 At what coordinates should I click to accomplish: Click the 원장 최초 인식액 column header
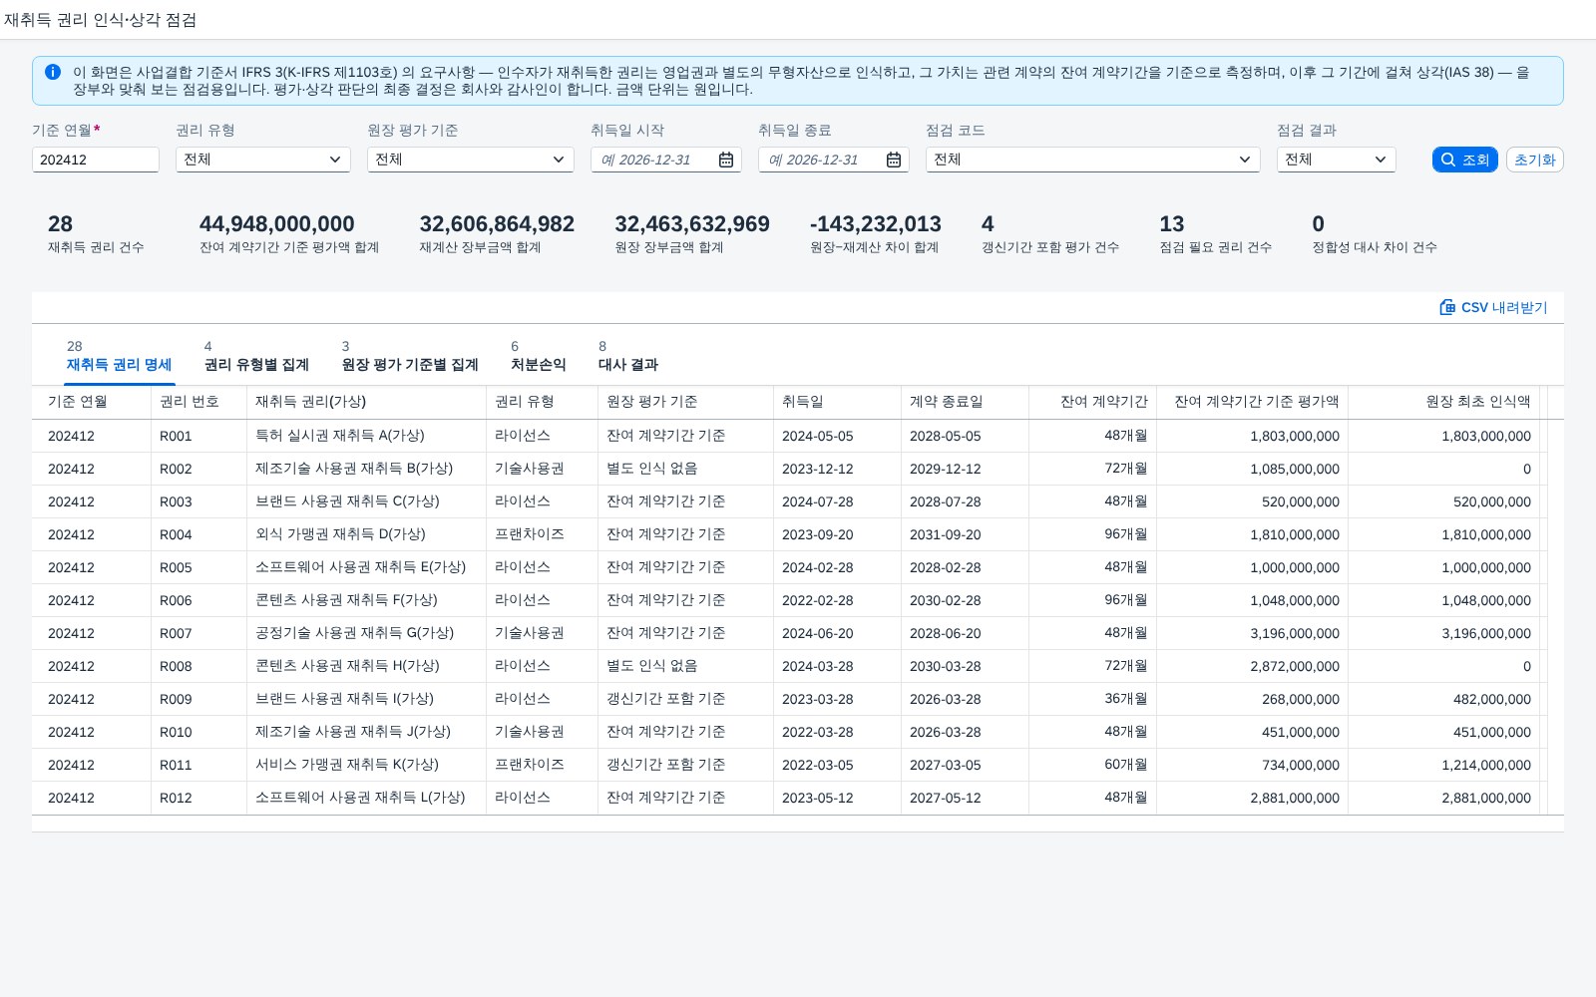1443,402
